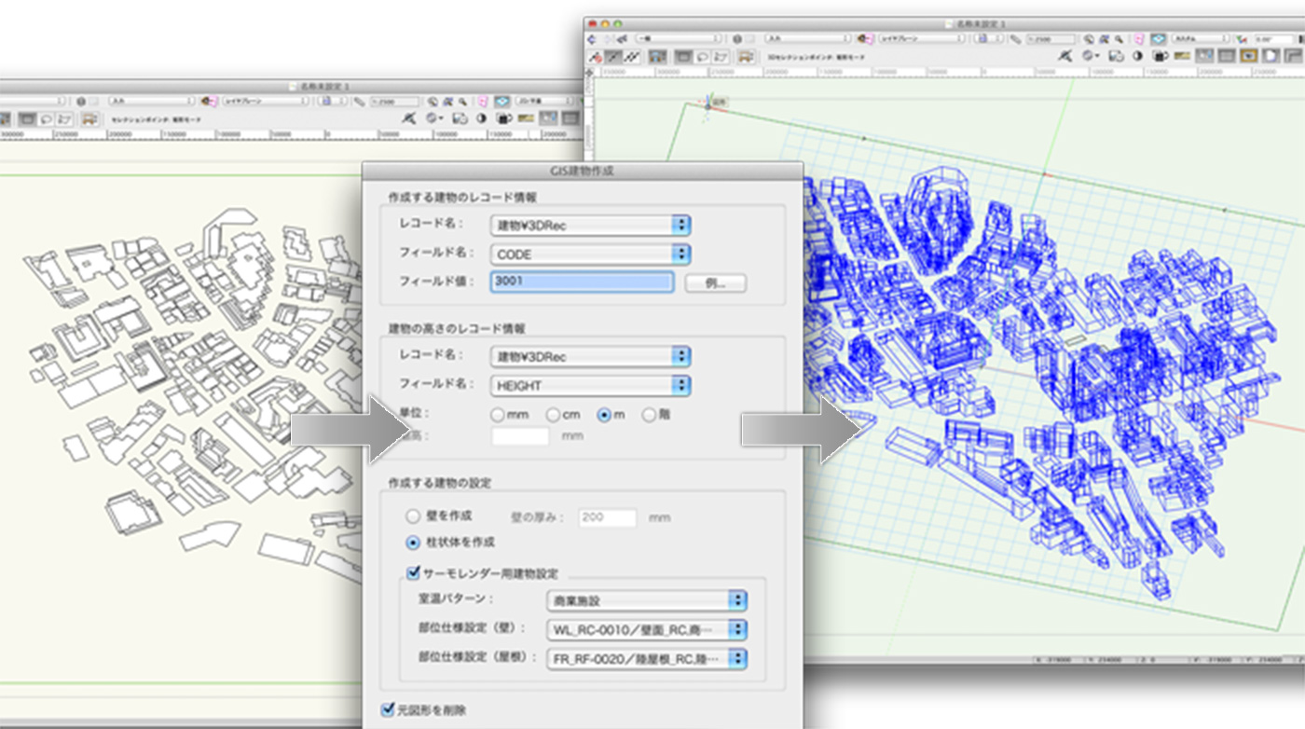Toggle the サーモレンダー用建物設定 checkbox

(413, 574)
